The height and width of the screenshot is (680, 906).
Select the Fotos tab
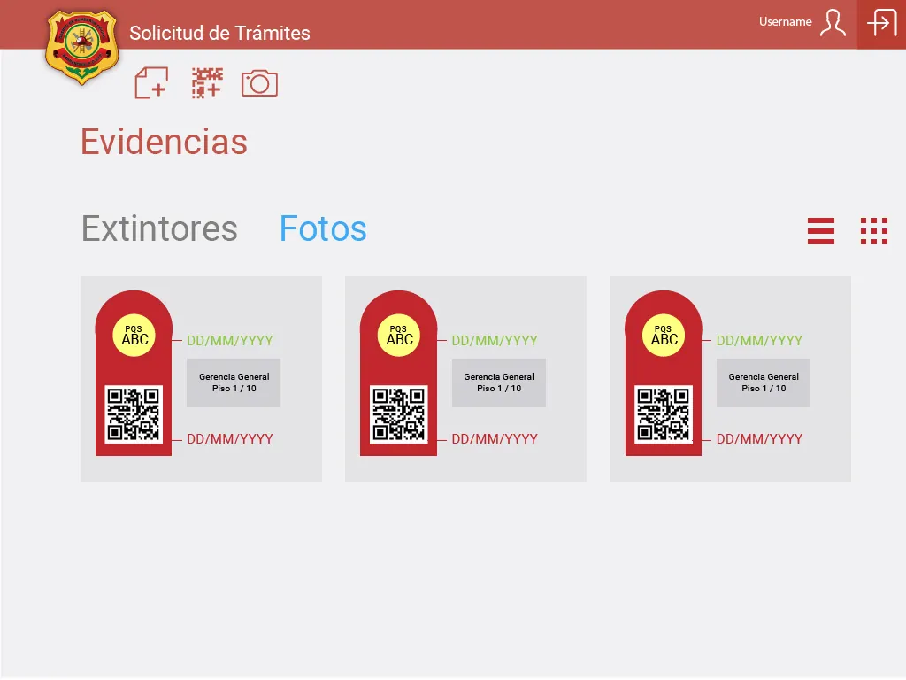[323, 228]
